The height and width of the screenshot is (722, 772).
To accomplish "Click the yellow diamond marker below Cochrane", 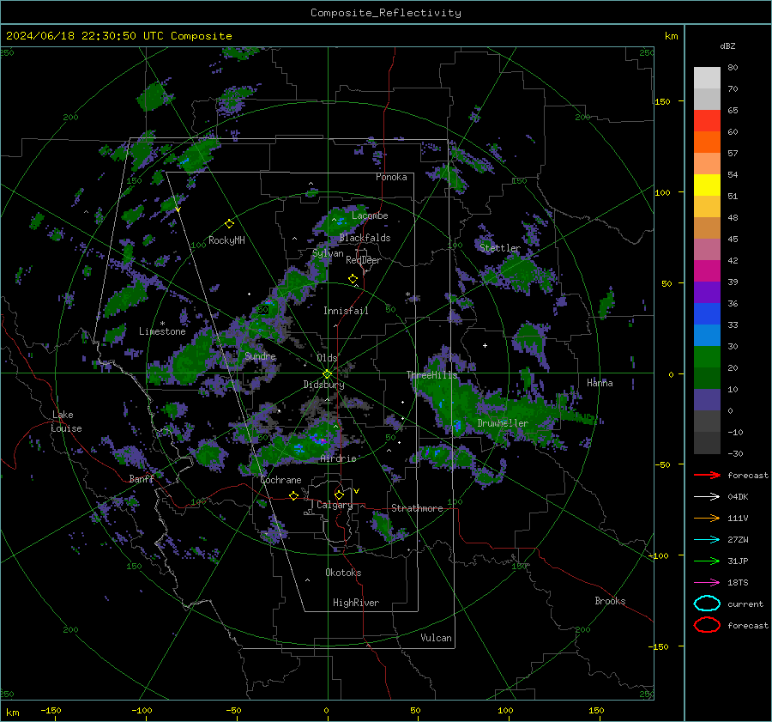I will [293, 495].
